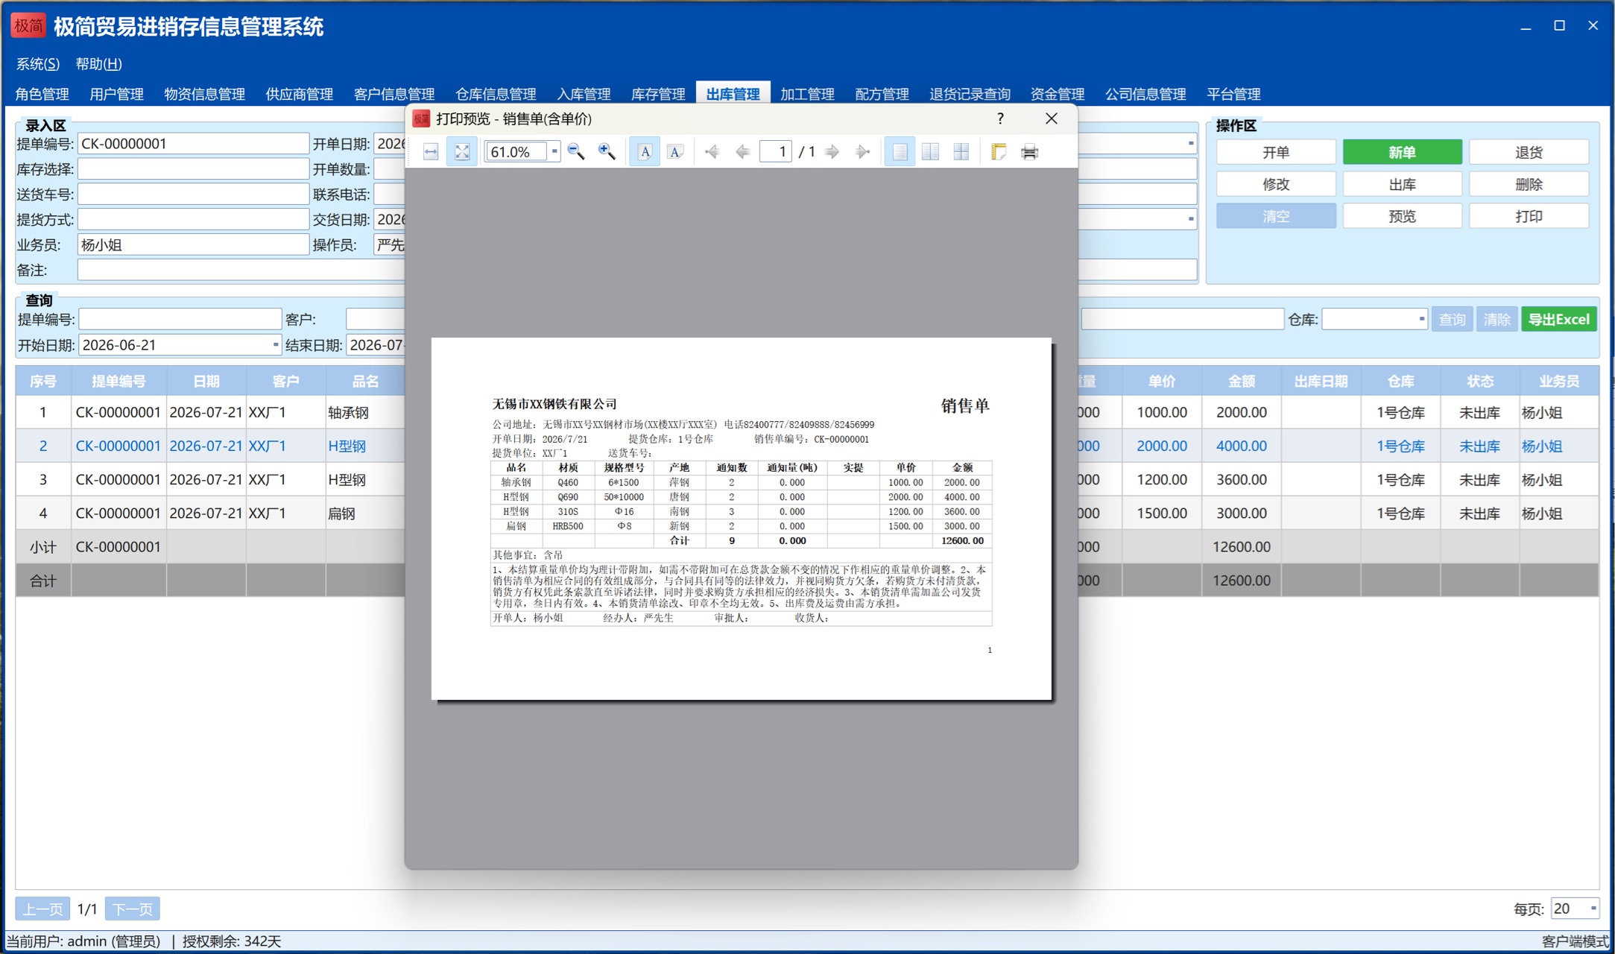
Task: Click the red 极简 app logo icon
Action: (x=29, y=26)
